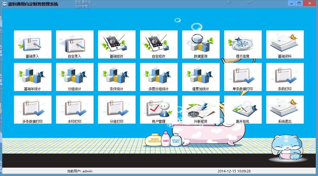This screenshot has width=318, height=176.
Task: Open 基础资料 calendar tile
Action: (x=285, y=44)
